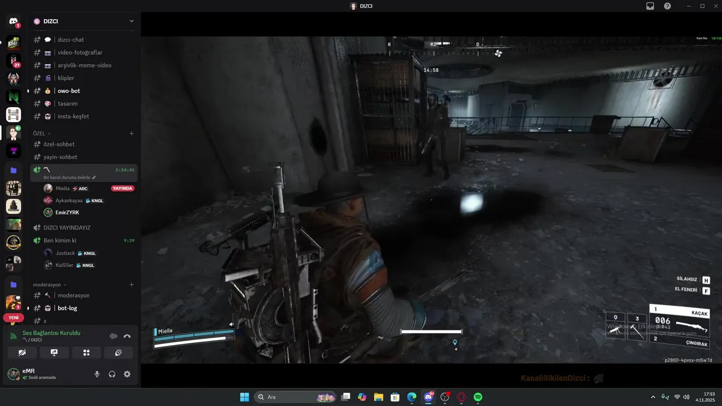Open Microsoft Store from the taskbar
This screenshot has height=406, width=722.
coord(395,397)
